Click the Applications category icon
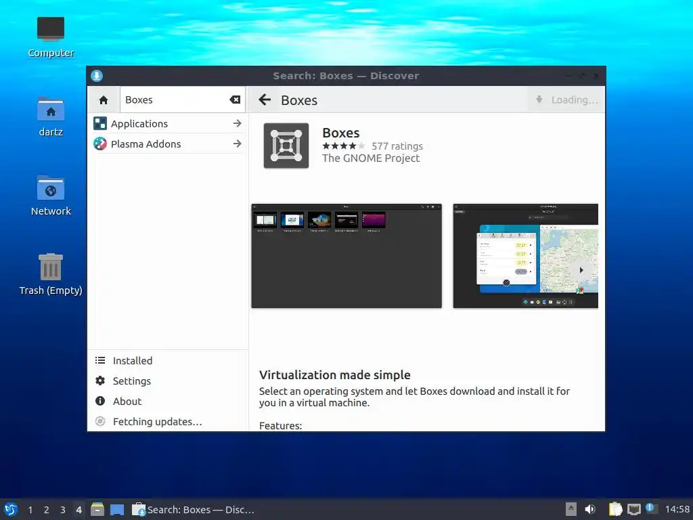693x520 pixels. click(x=100, y=123)
